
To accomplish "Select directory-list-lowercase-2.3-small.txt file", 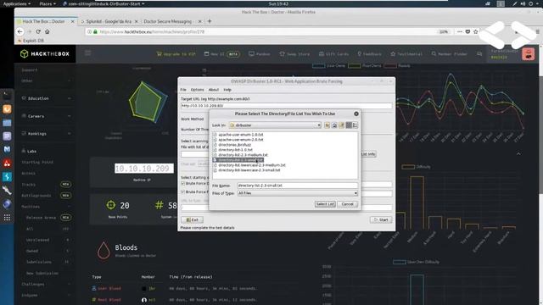I will coord(249,170).
